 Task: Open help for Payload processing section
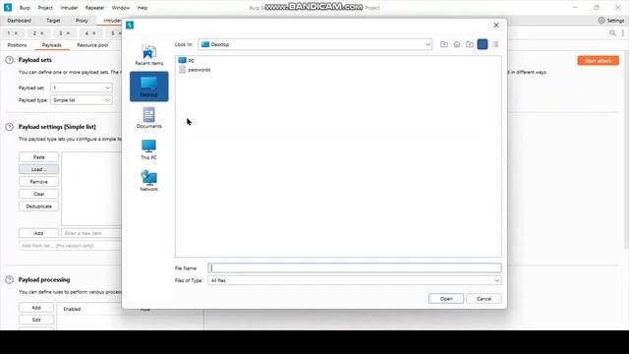tap(9, 279)
